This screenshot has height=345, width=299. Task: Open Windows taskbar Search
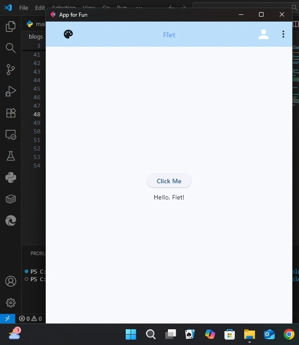point(150,334)
